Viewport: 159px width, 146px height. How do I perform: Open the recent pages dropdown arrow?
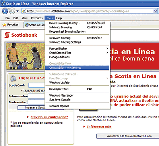click(x=17, y=11)
